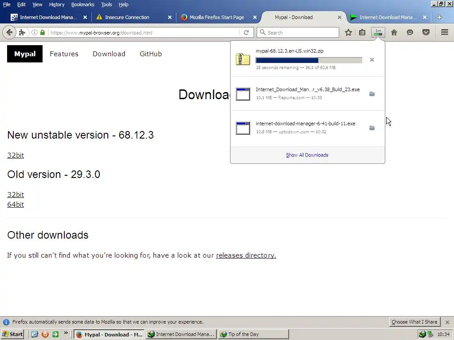Download 32bit of new version 68.12.3
Screen dimensions: 454x340
point(16,155)
